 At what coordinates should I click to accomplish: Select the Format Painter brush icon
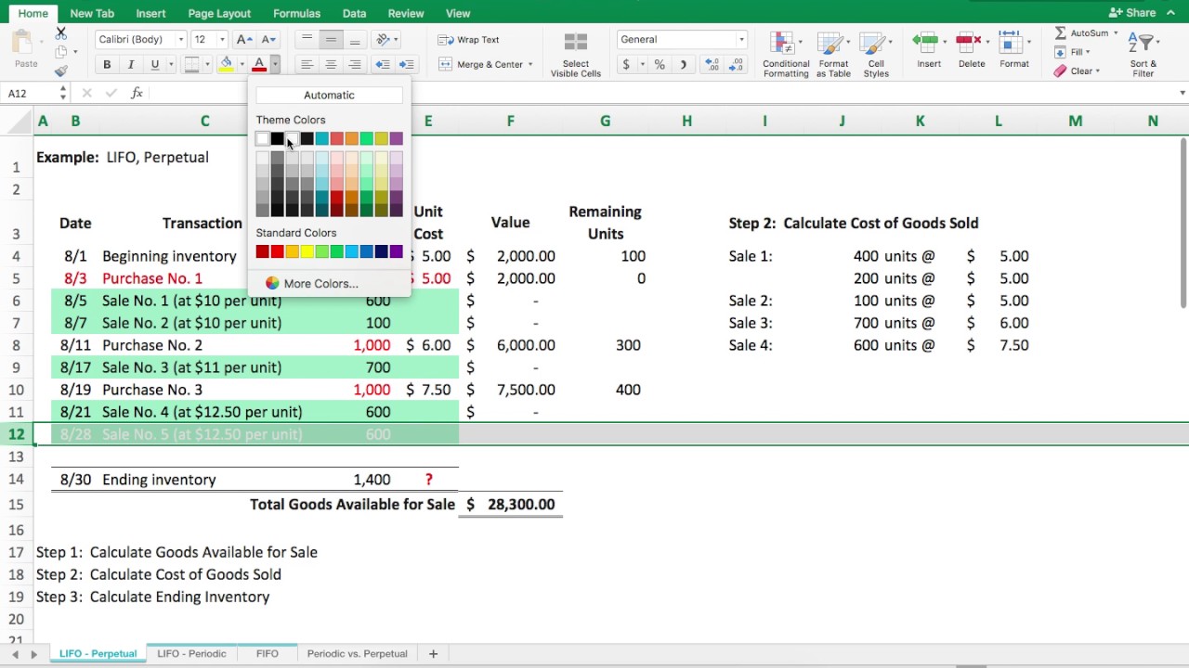point(61,71)
